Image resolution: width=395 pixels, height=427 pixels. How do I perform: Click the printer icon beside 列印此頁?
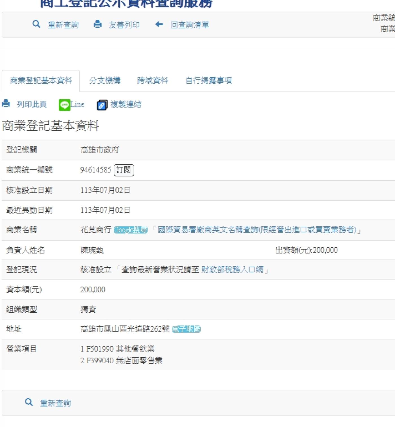(6, 104)
